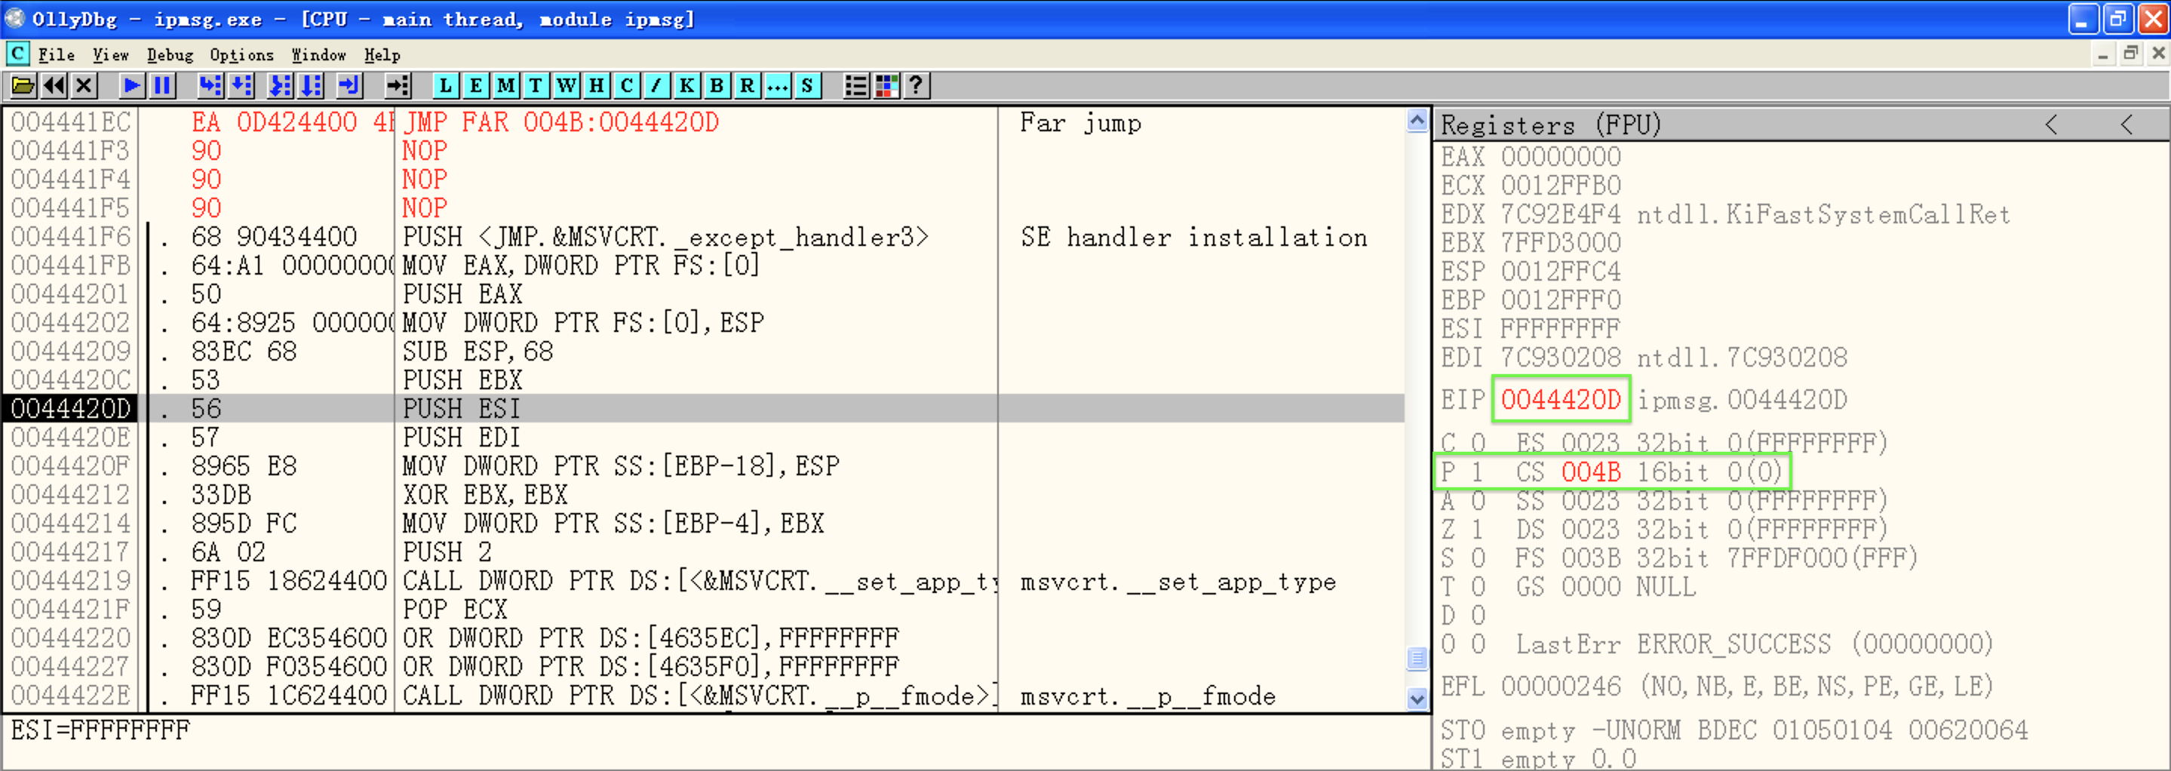The height and width of the screenshot is (771, 2171).
Task: Open the Memory map (M button)
Action: pyautogui.click(x=506, y=85)
